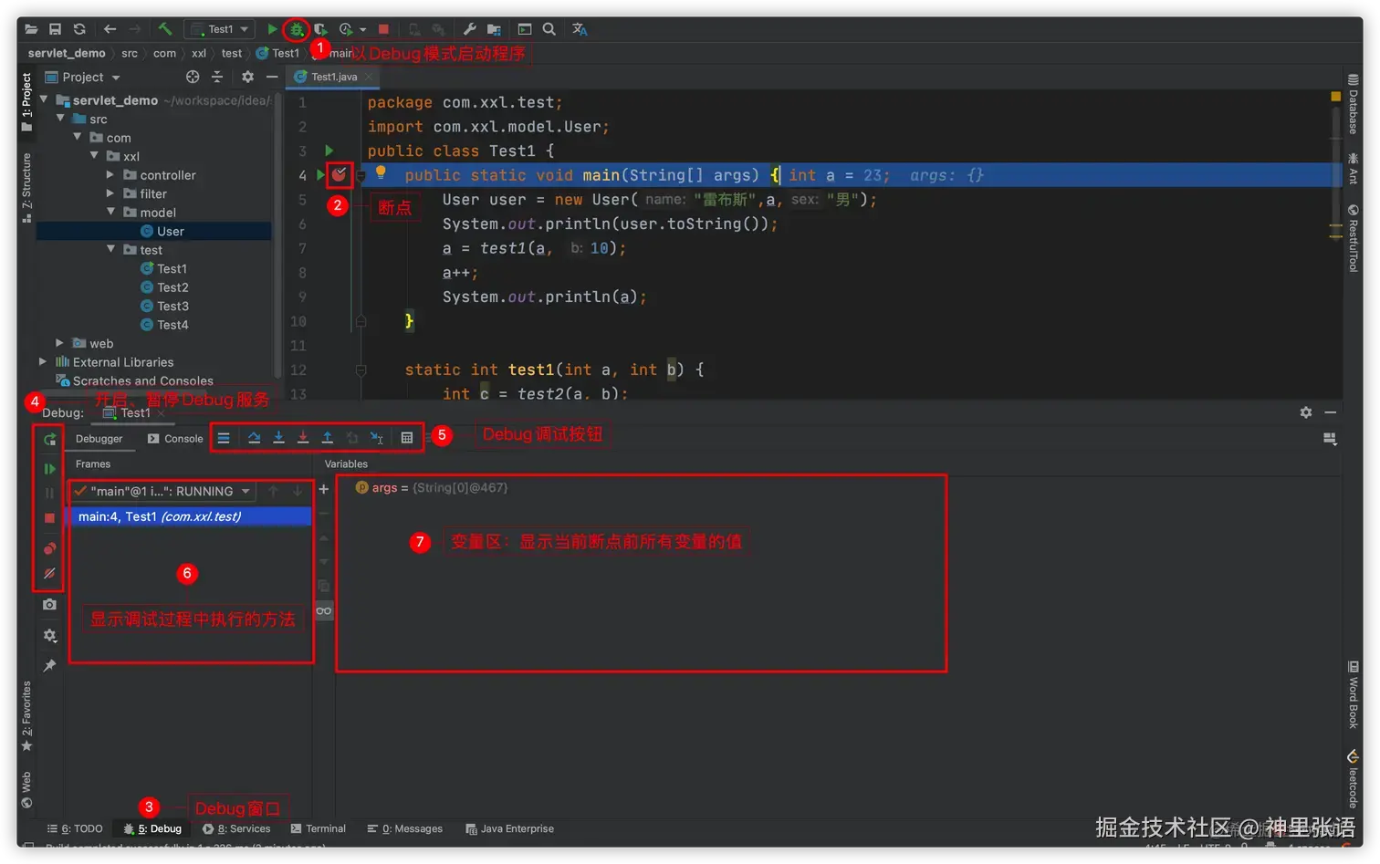This screenshot has width=1380, height=864.
Task: Locate current file target icon
Action: pos(193,78)
